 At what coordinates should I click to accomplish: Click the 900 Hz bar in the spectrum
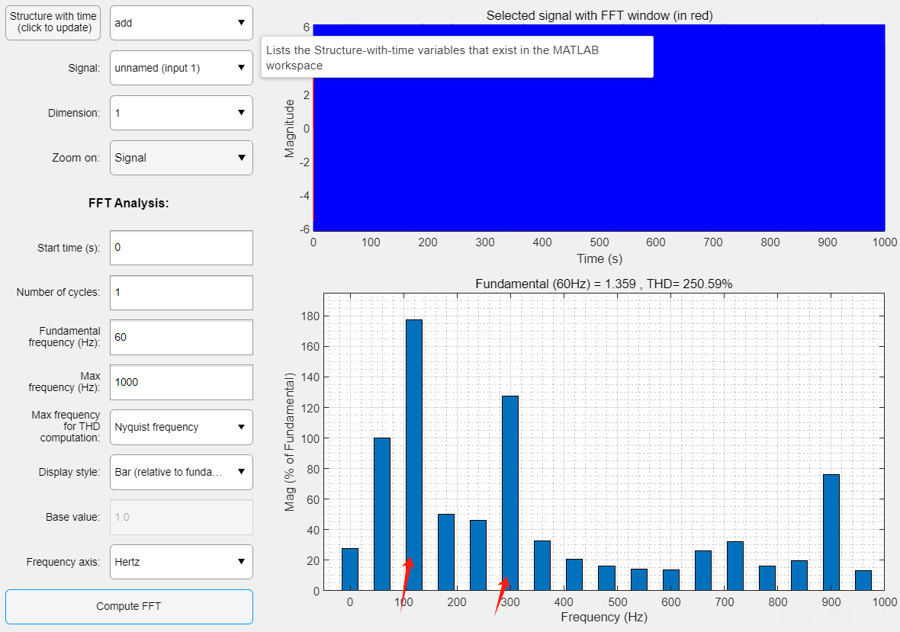(x=831, y=534)
